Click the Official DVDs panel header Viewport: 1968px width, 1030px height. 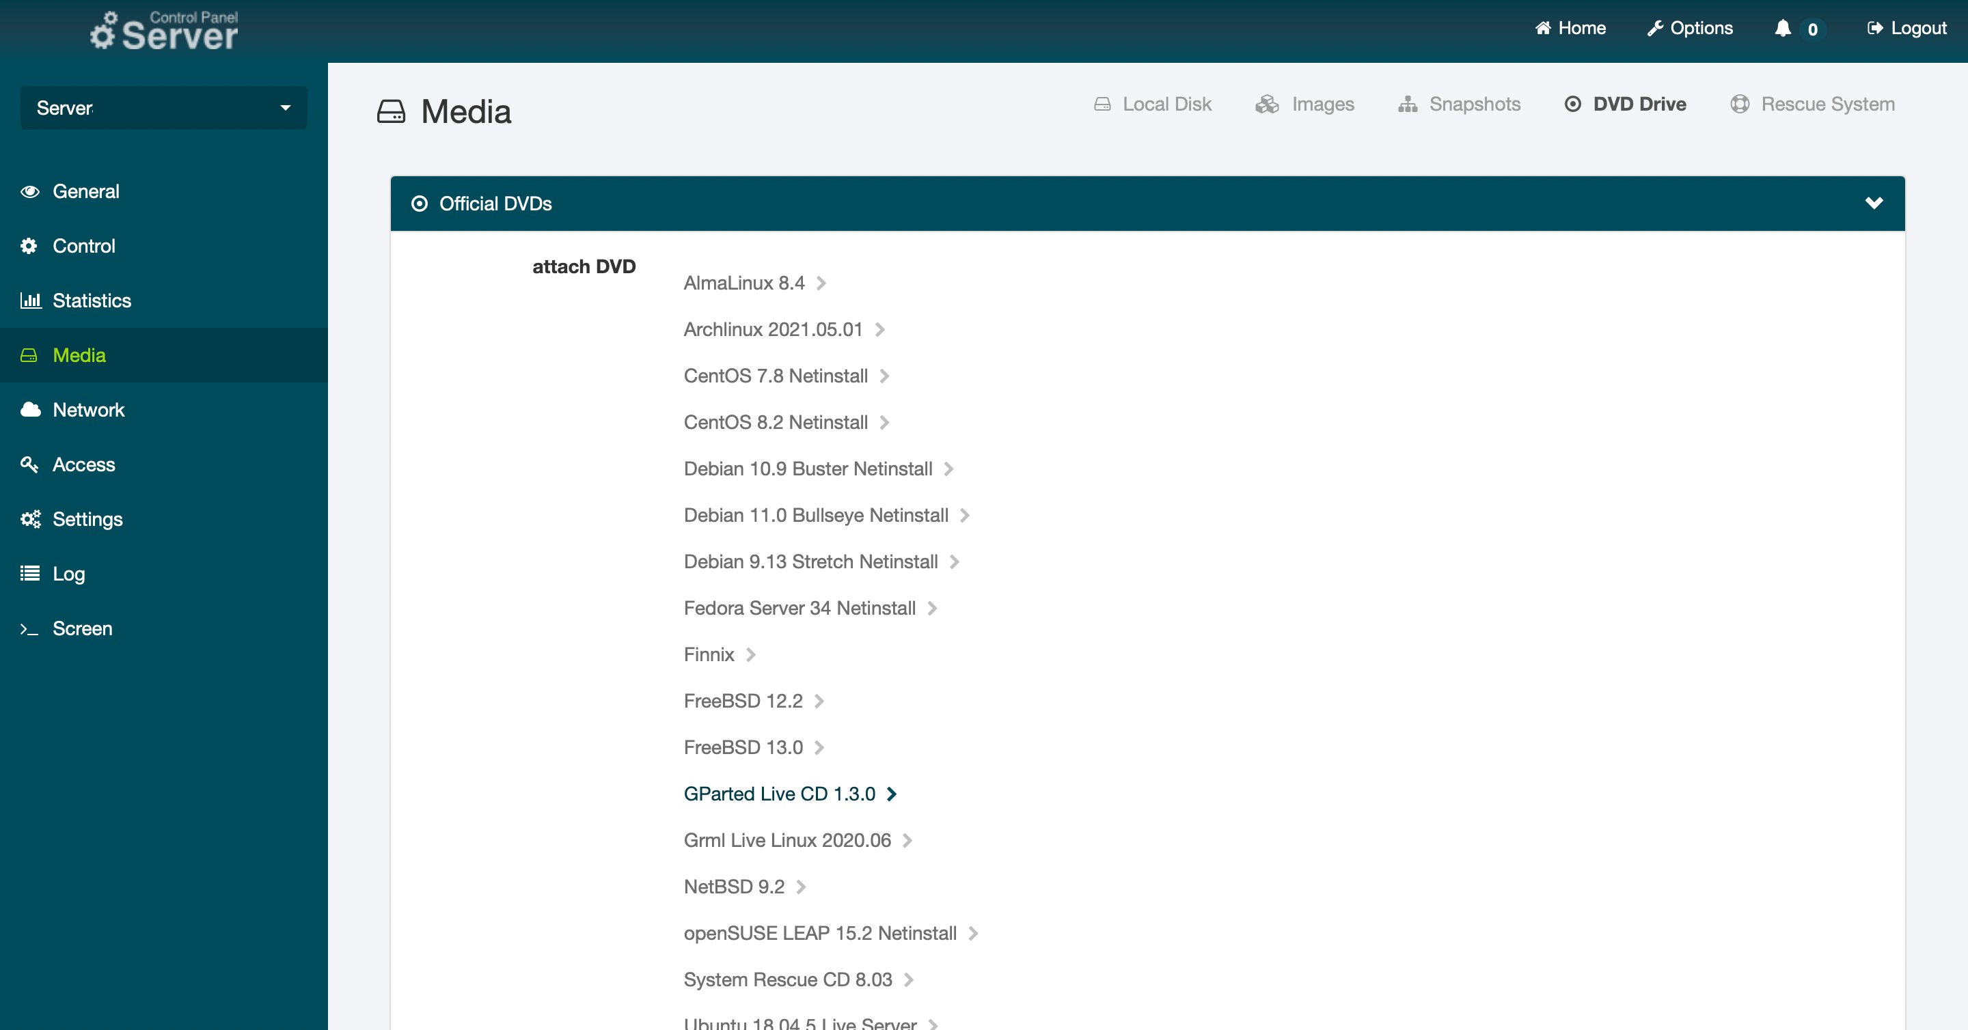1147,204
